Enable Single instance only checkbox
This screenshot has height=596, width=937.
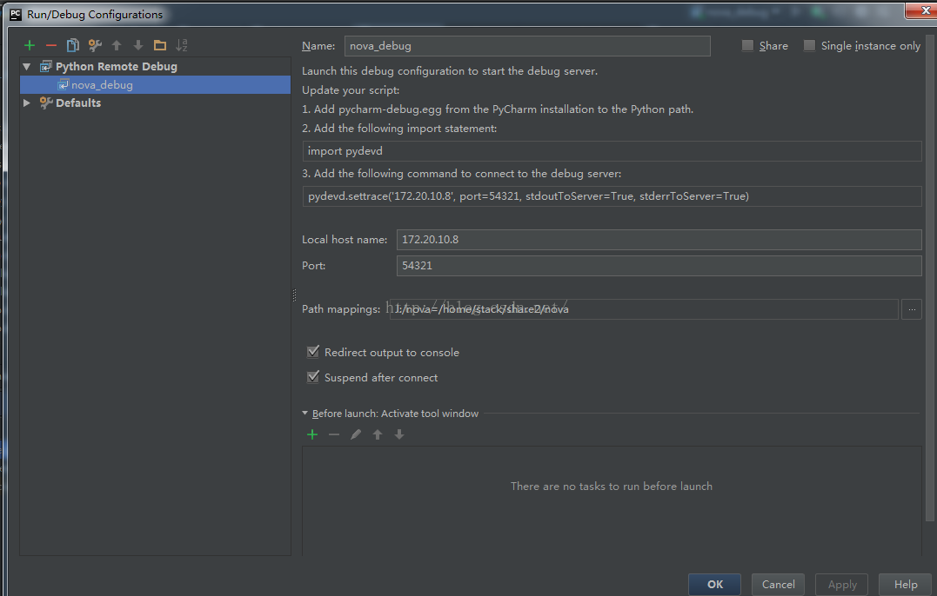point(809,46)
